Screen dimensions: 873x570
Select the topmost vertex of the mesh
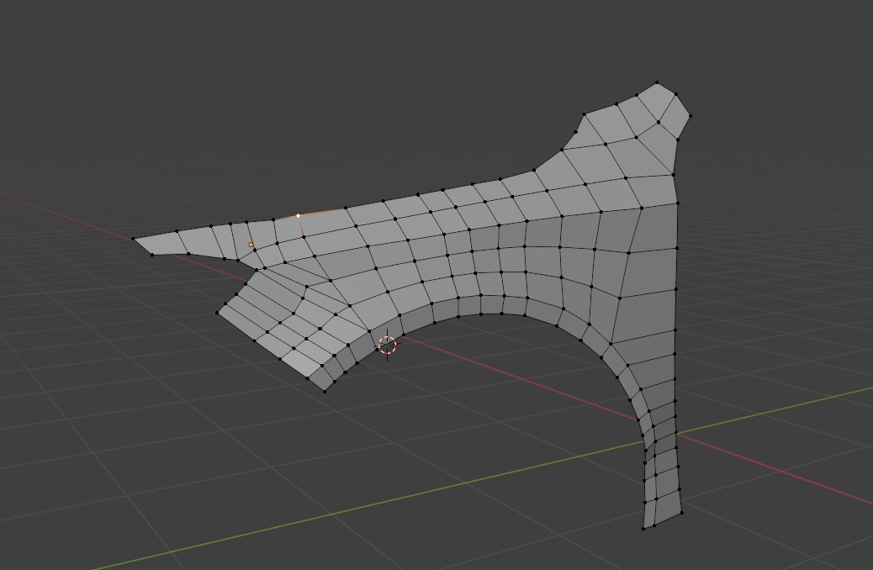pyautogui.click(x=657, y=82)
